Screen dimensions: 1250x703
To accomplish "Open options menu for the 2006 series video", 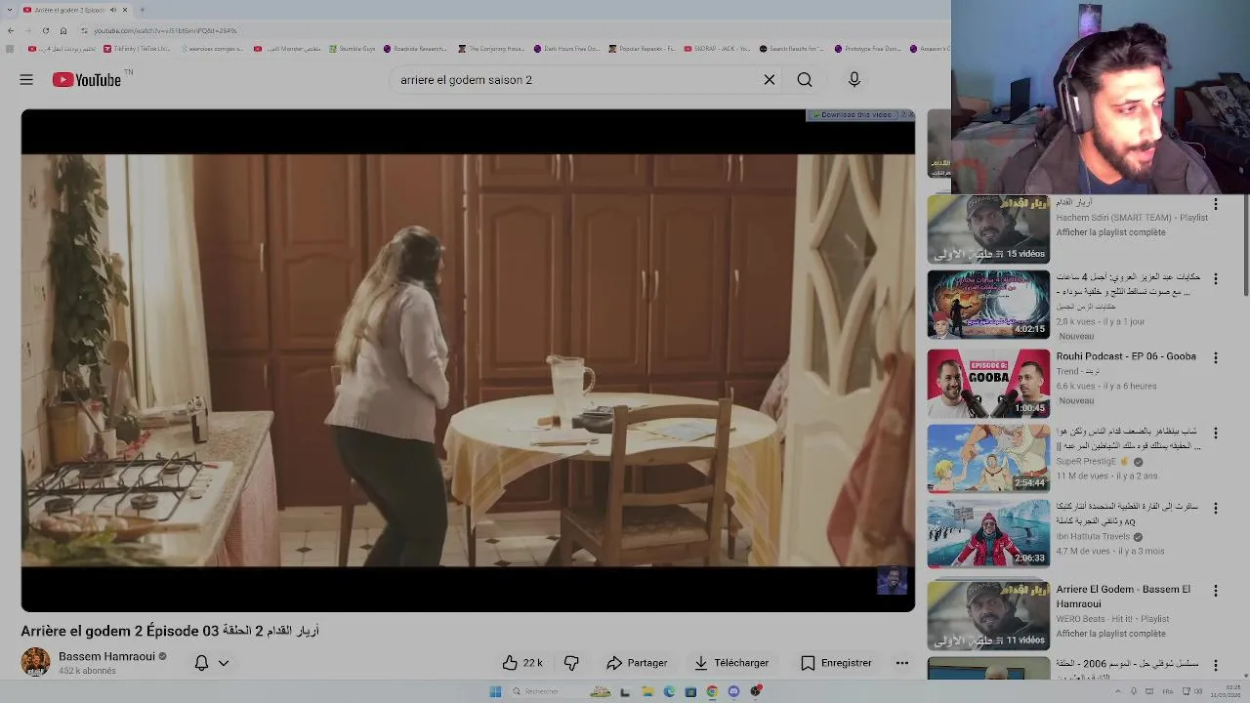I will (1216, 666).
